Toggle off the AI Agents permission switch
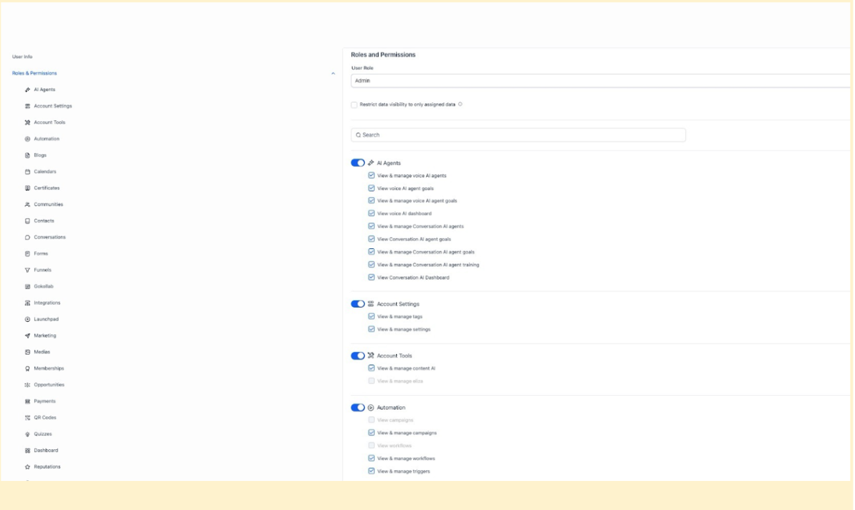 coord(358,163)
